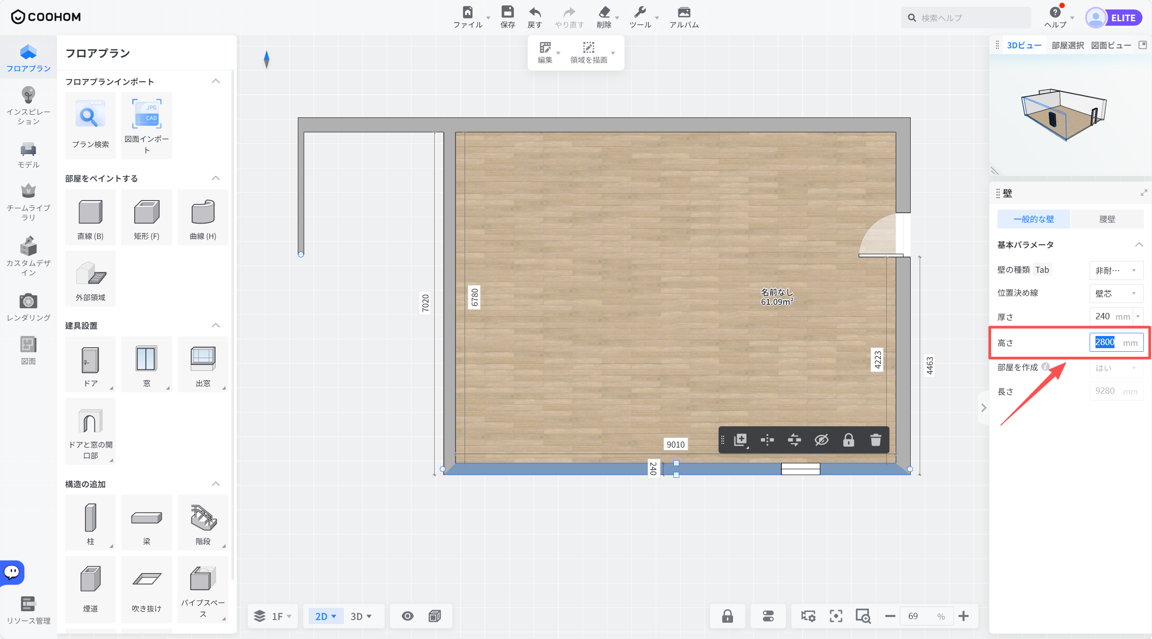Toggle the bottom bar lock button
This screenshot has height=639, width=1152.
pos(727,616)
